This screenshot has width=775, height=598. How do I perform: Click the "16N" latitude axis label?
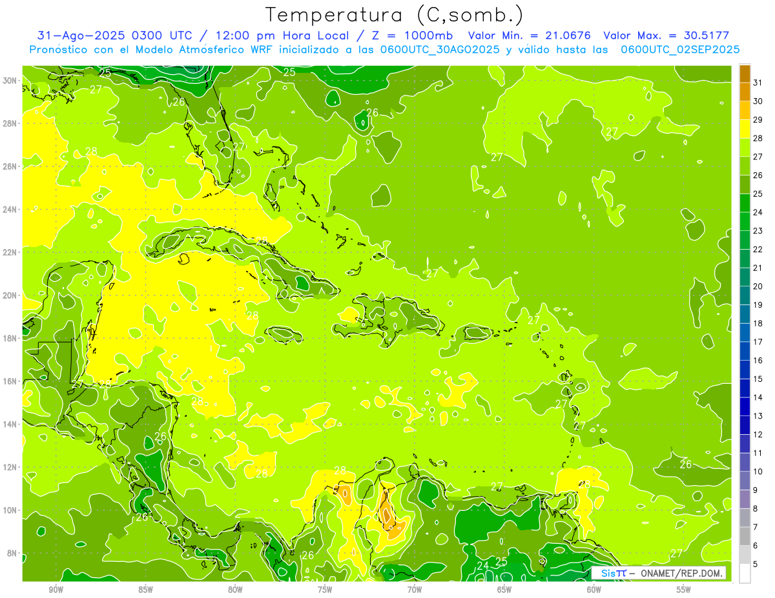click(x=11, y=381)
